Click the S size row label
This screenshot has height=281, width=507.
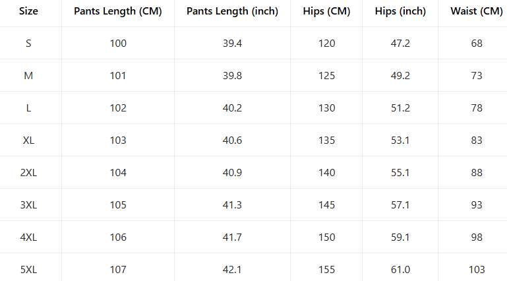28,44
